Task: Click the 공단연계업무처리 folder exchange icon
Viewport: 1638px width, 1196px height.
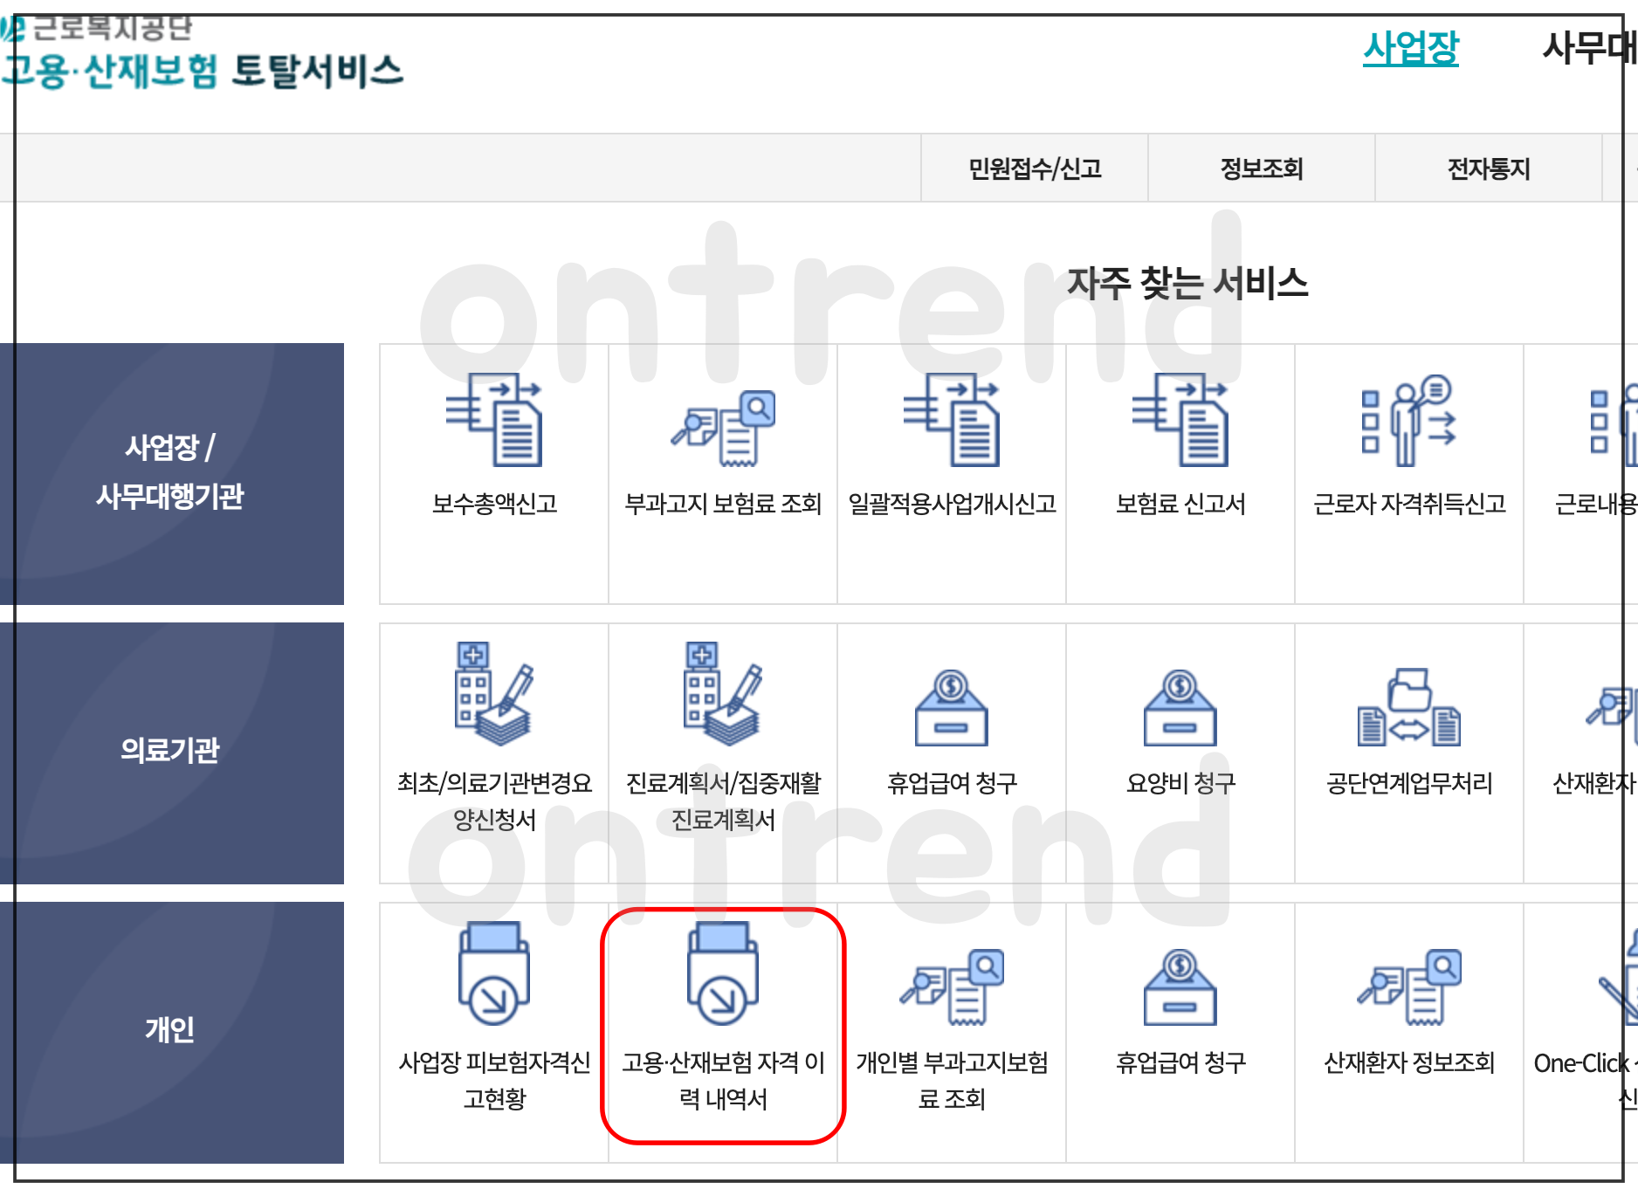Action: point(1409,707)
